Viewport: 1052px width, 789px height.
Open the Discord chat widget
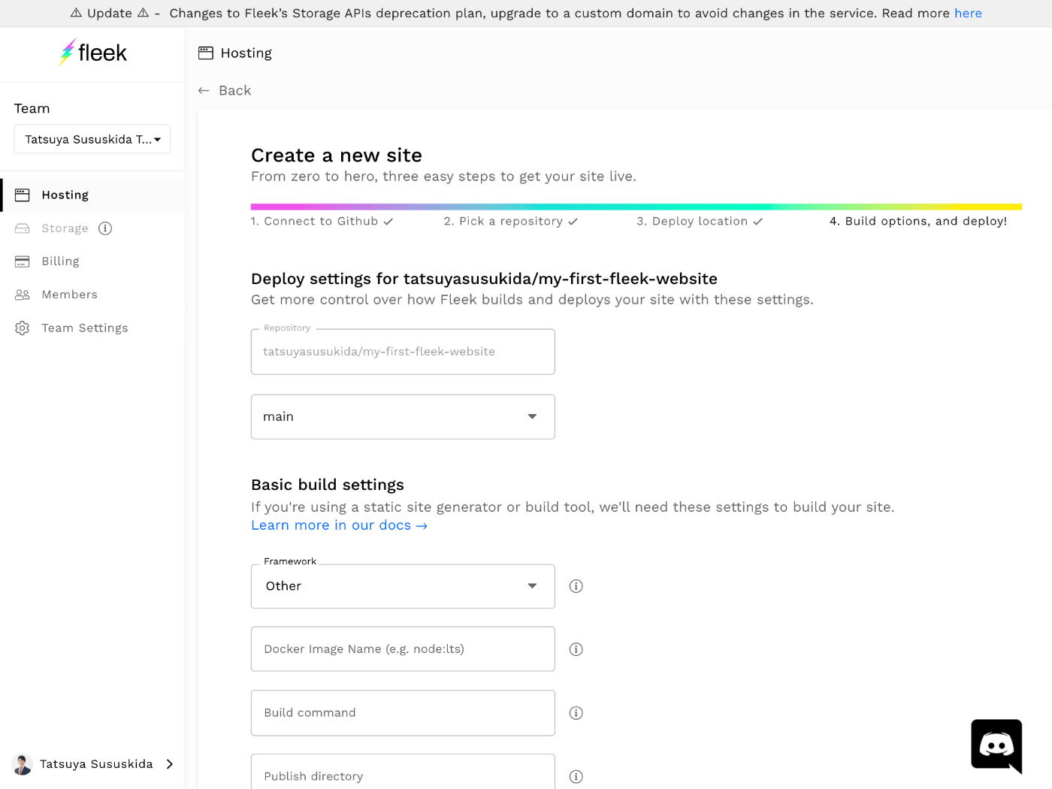996,745
